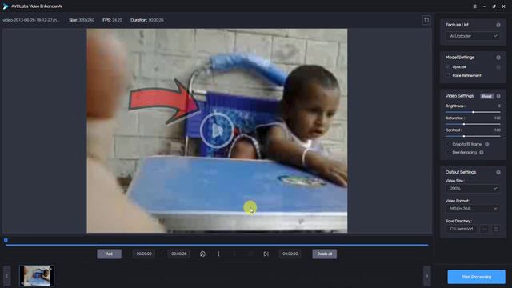512x288 pixels.
Task: Click the Add button below the timeline
Action: click(109, 254)
